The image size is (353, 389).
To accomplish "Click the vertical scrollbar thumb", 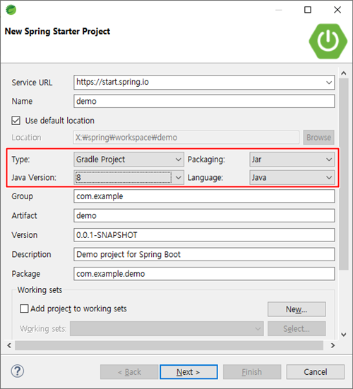I will pos(344,174).
